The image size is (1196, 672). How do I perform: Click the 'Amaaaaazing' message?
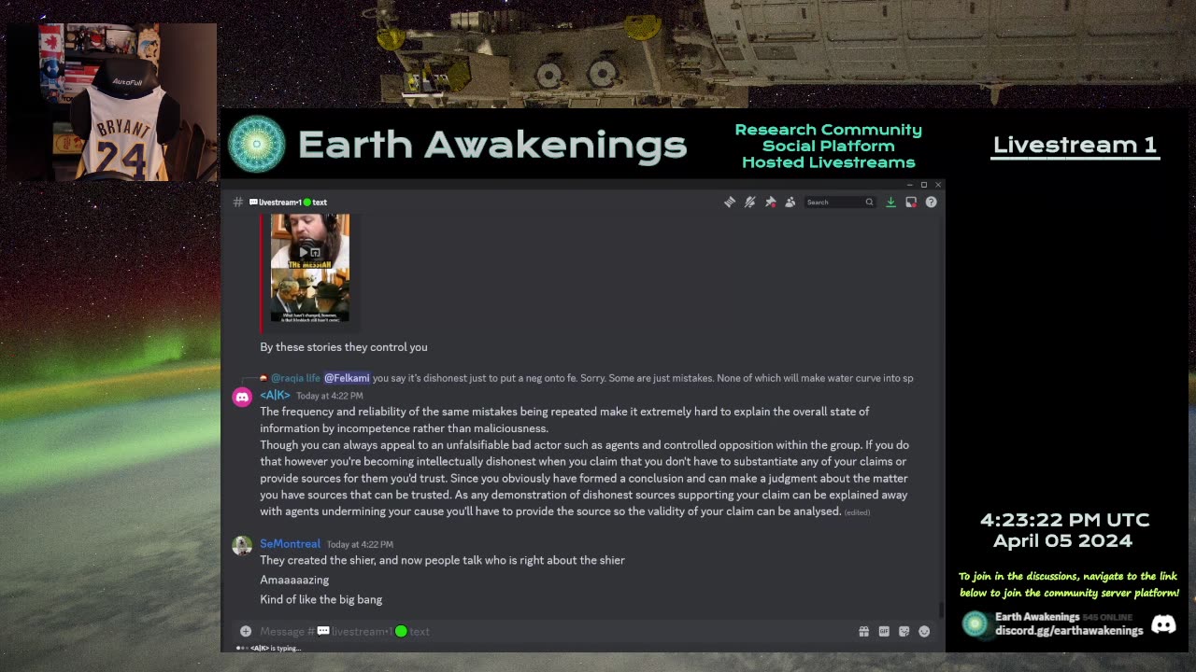click(x=294, y=580)
